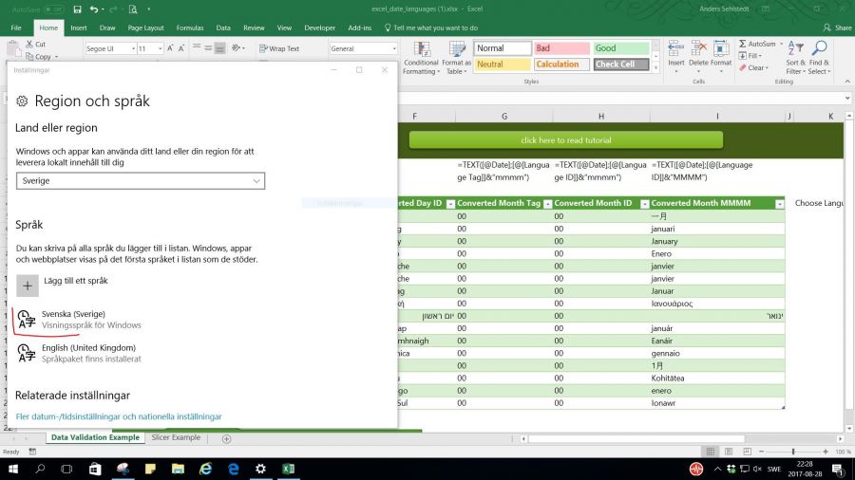
Task: Click the Zoom in plus button
Action: point(826,452)
